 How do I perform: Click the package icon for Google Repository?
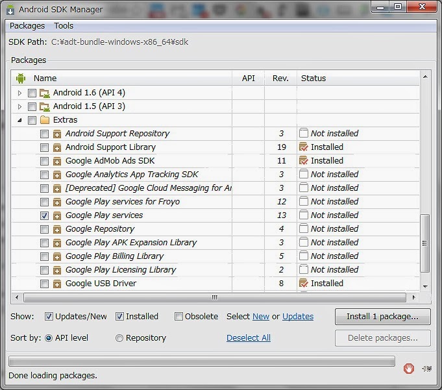(57, 229)
